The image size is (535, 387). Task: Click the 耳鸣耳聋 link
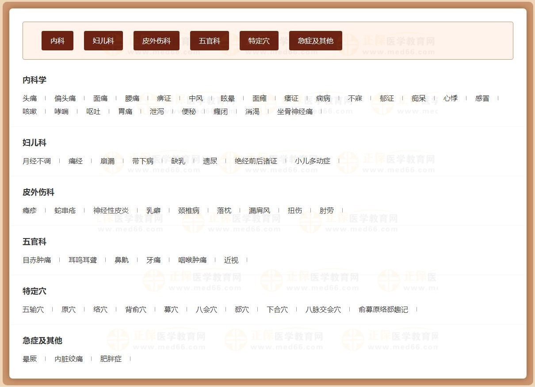[82, 260]
